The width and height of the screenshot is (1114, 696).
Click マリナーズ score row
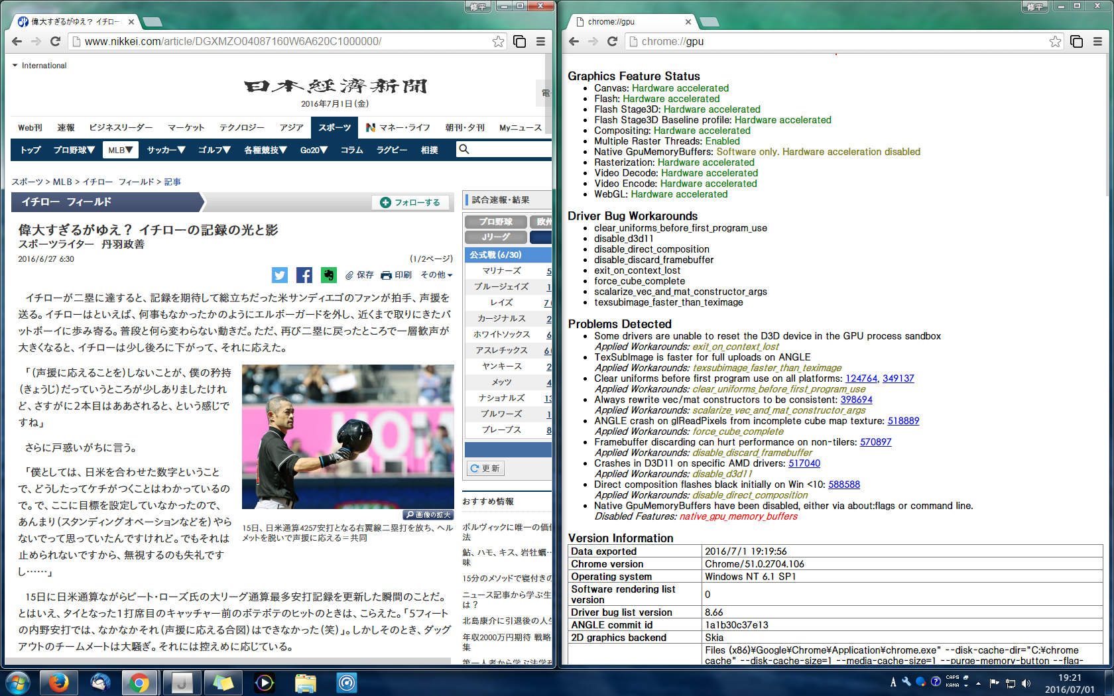coord(508,271)
